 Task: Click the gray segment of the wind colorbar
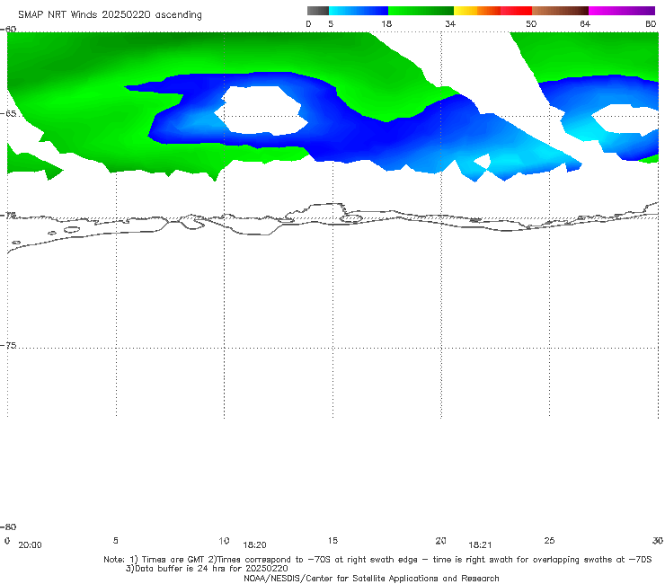(x=317, y=11)
